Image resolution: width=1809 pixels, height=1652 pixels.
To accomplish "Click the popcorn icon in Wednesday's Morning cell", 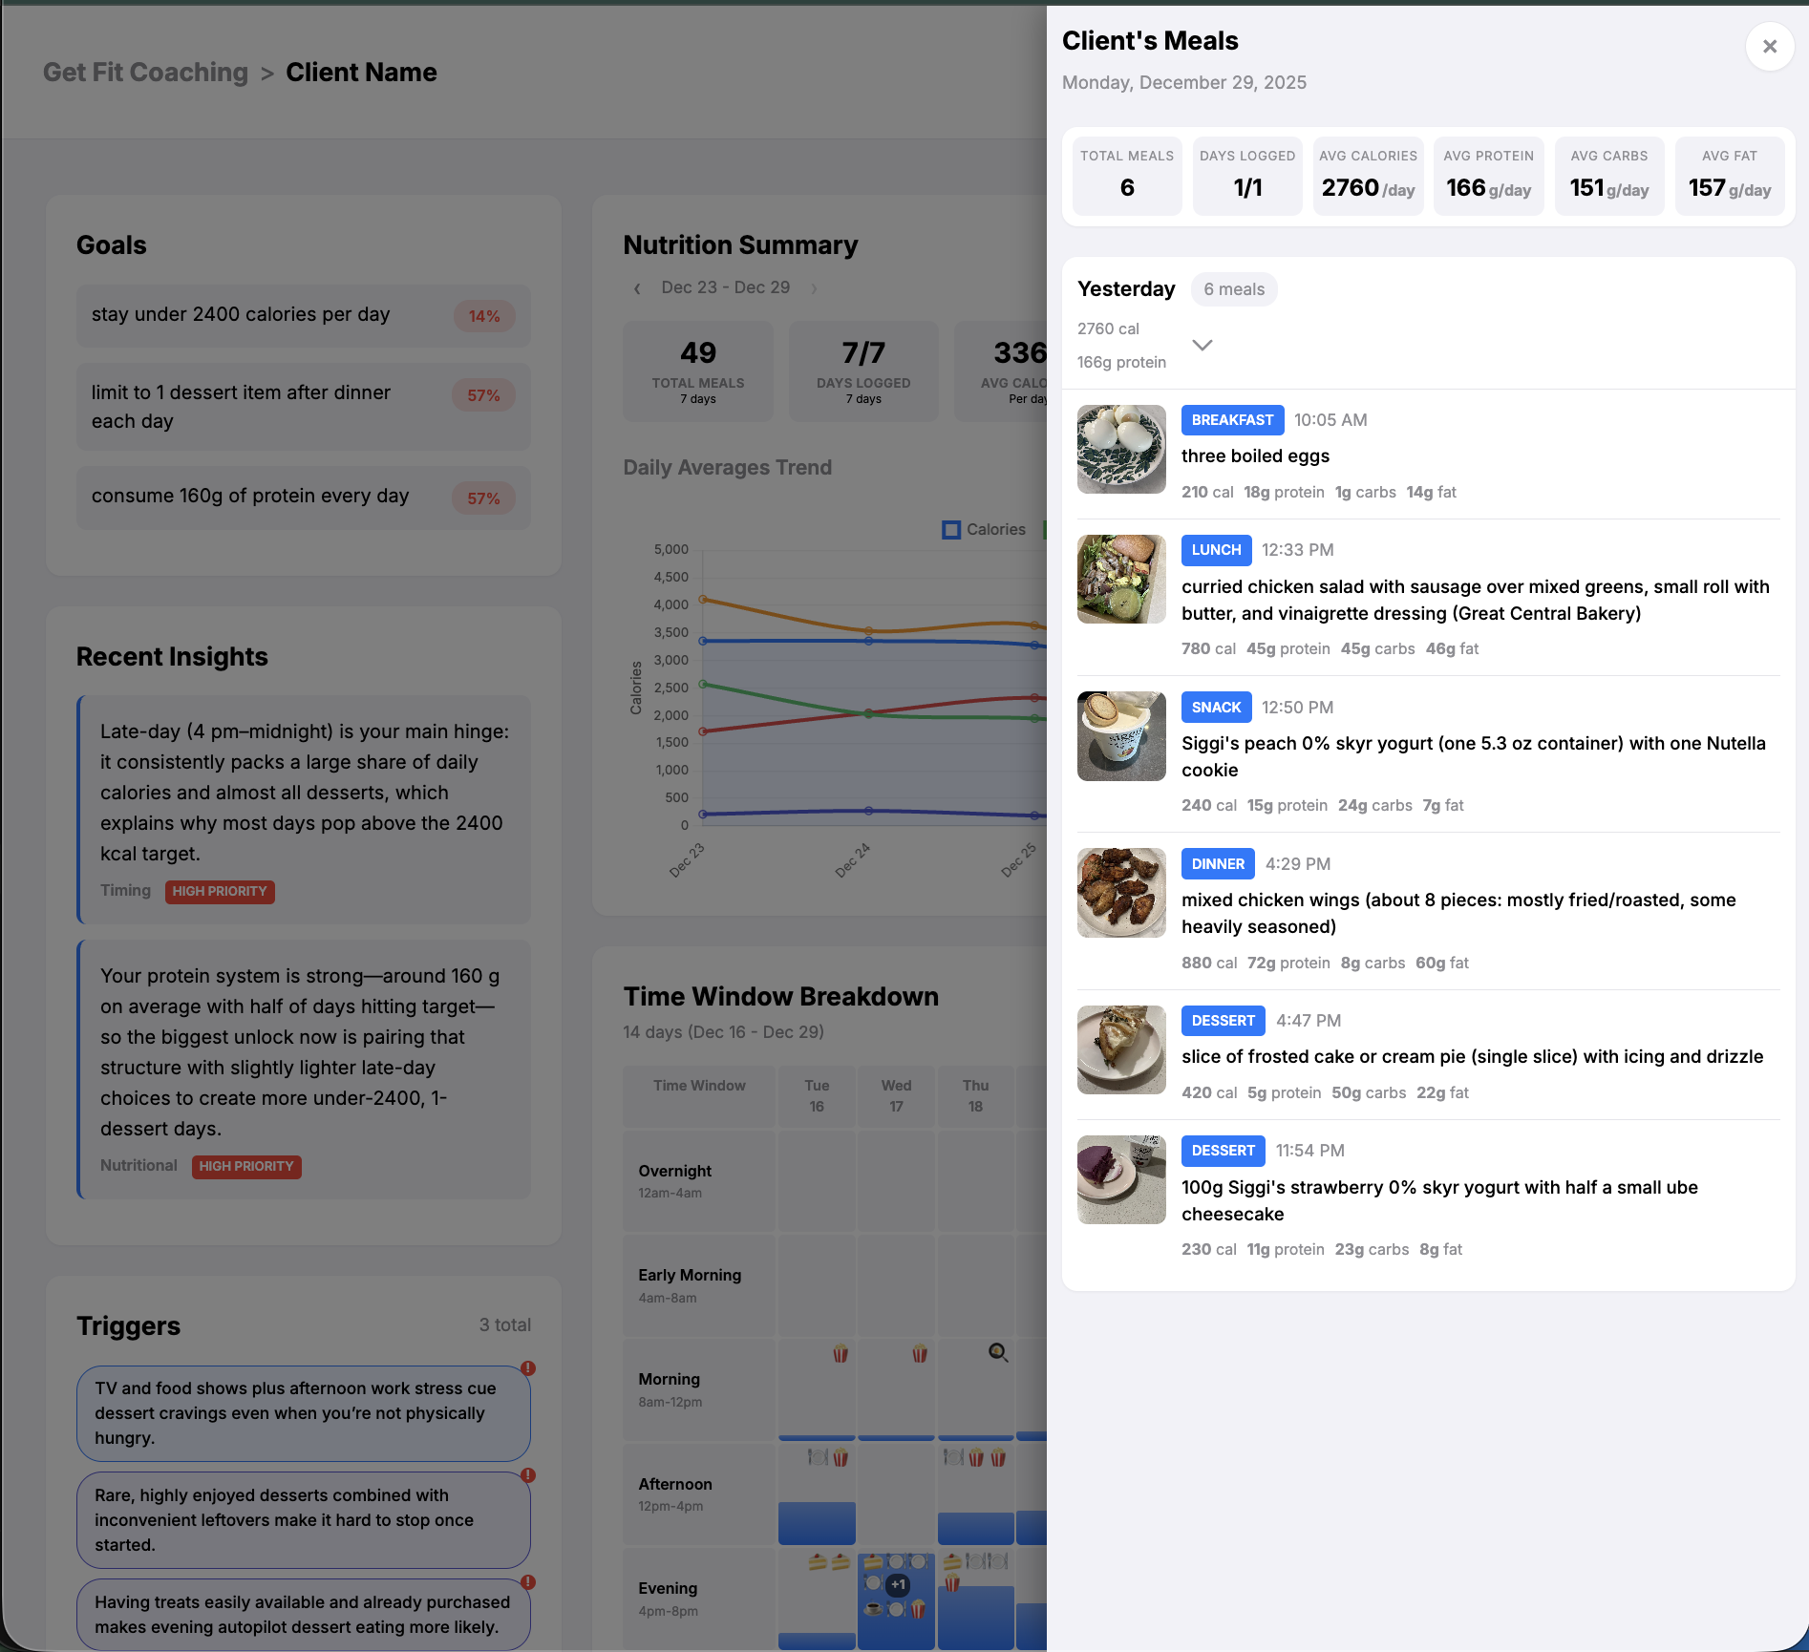I will point(919,1353).
